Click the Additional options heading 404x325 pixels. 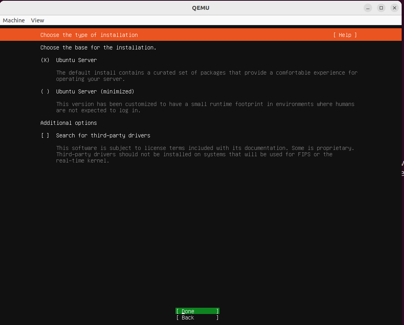coord(68,123)
